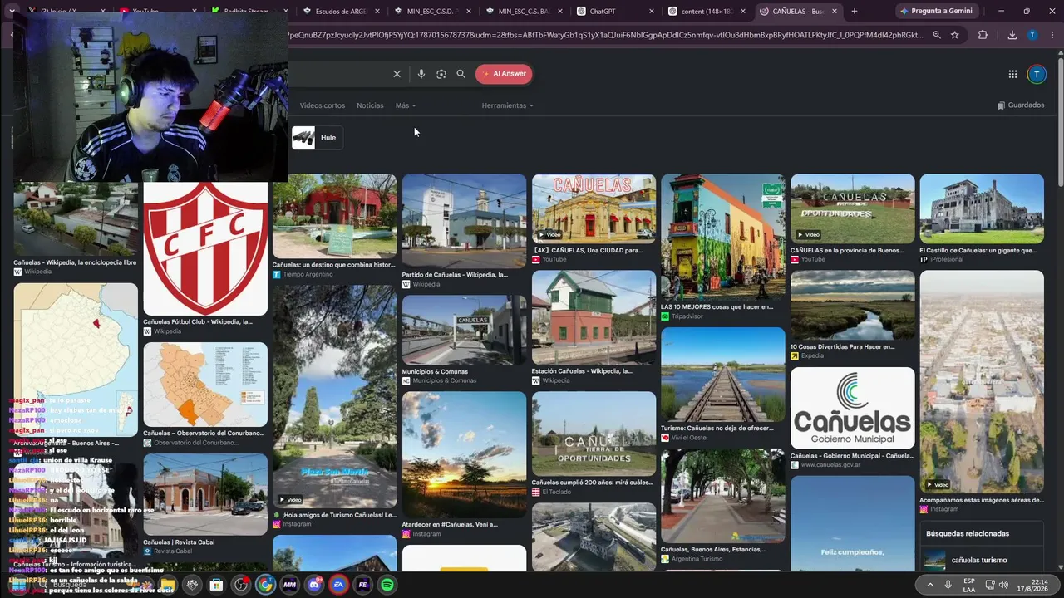Open the Estación Cañuelas Wikipedia image

click(594, 317)
